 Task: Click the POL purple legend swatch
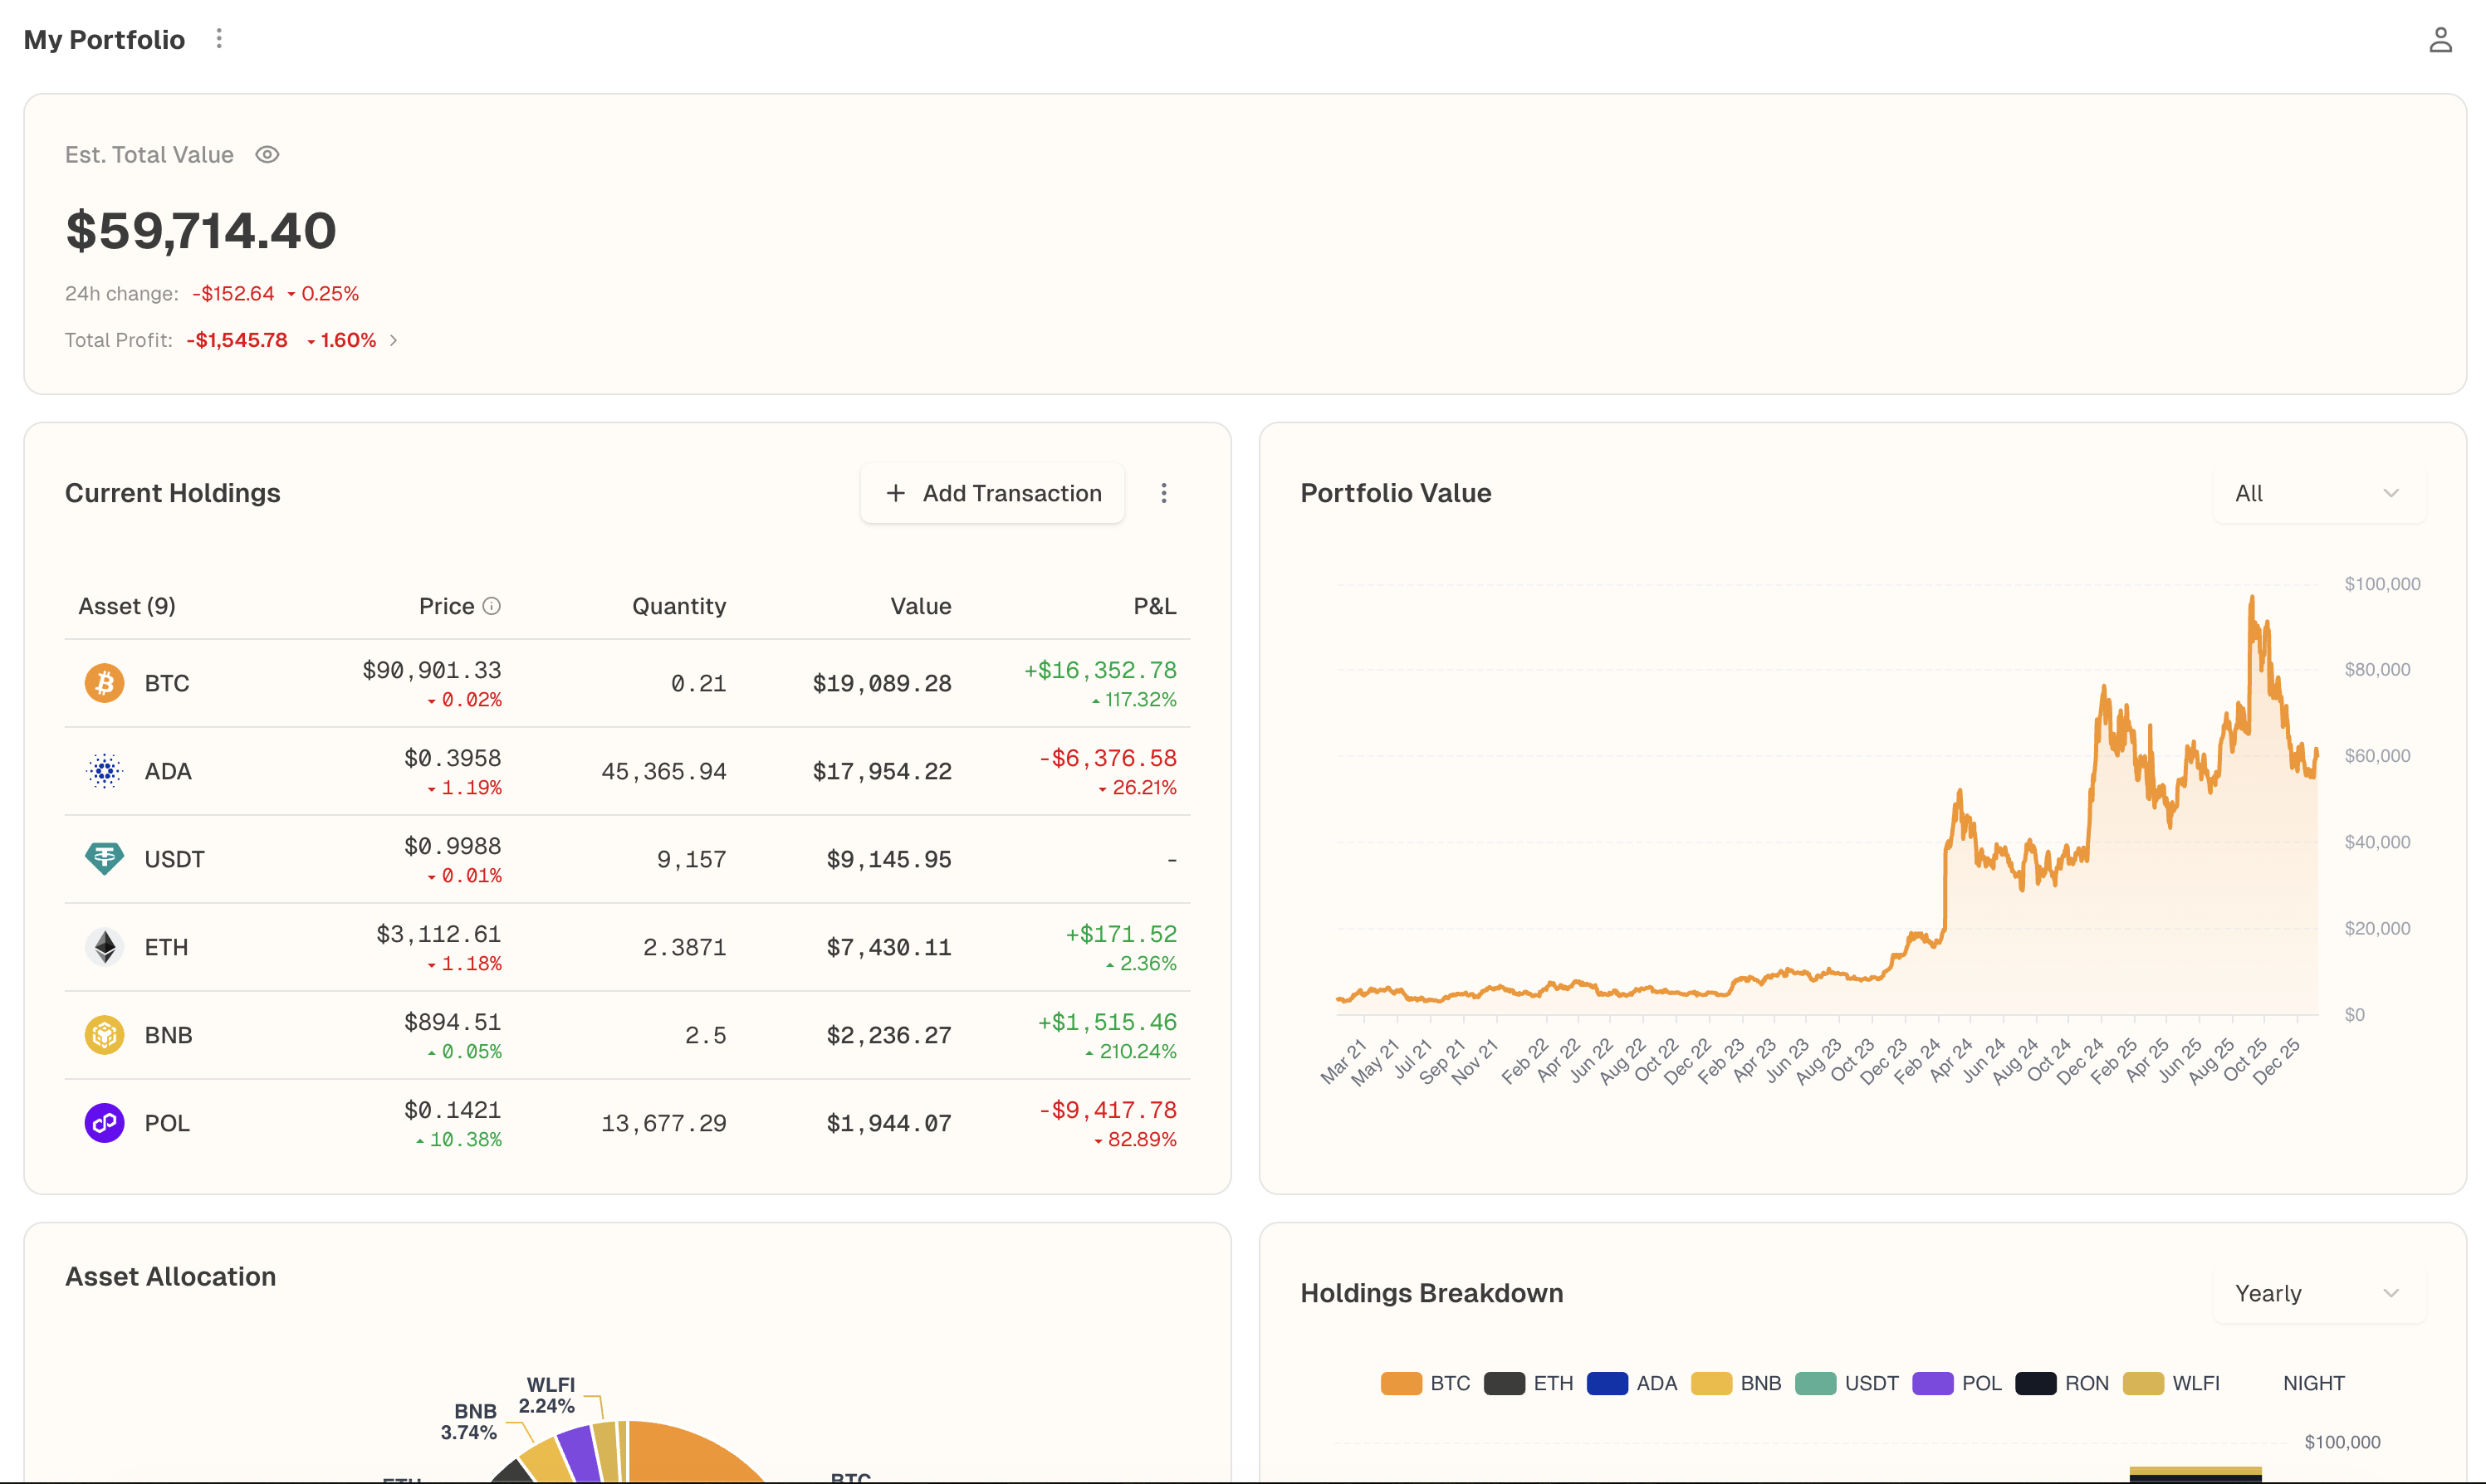click(1932, 1383)
